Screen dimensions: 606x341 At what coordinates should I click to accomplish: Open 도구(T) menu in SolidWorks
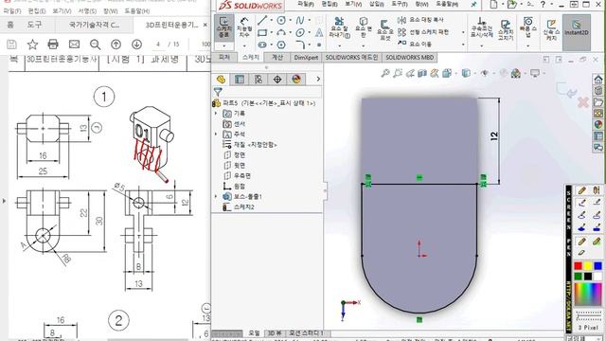400,4
